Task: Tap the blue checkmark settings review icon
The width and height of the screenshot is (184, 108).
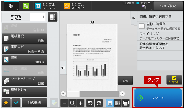Action: click(16, 103)
